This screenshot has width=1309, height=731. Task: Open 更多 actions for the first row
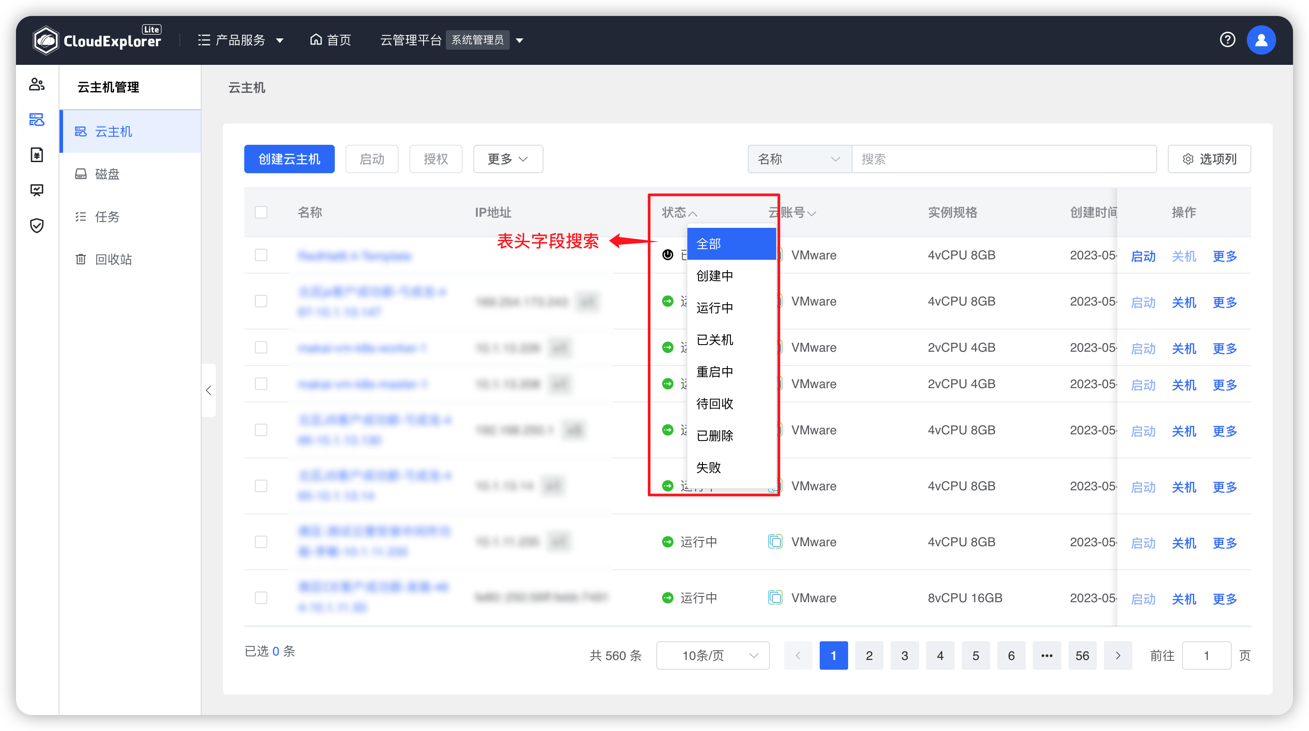(x=1225, y=256)
